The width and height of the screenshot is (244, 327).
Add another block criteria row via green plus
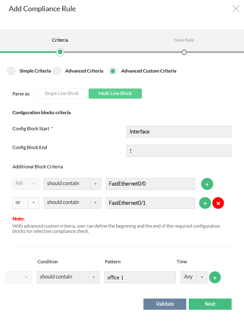coord(205,203)
